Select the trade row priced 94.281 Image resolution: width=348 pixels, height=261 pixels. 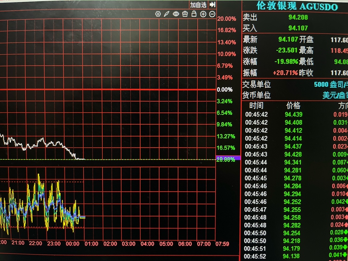pos(296,170)
